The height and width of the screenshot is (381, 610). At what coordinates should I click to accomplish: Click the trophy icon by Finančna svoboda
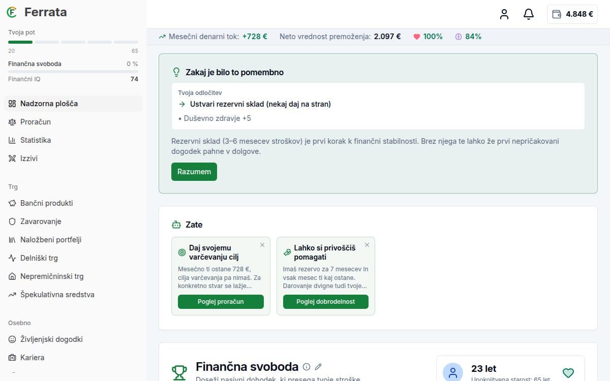click(x=179, y=372)
